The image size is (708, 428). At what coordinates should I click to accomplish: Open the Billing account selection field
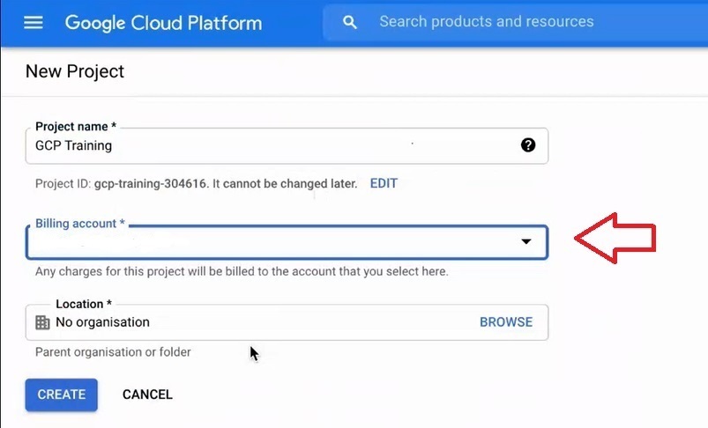coord(287,242)
